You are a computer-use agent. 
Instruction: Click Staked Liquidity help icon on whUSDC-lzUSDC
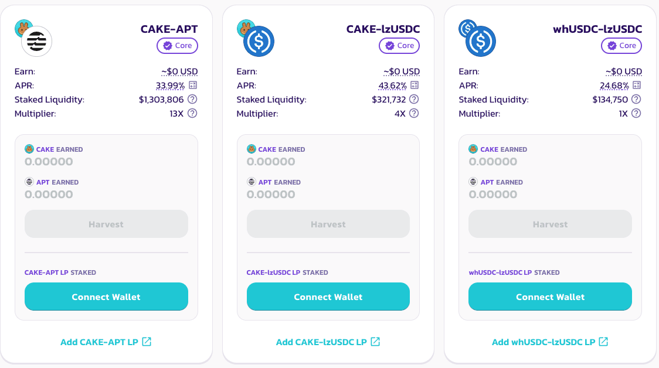[x=637, y=100]
